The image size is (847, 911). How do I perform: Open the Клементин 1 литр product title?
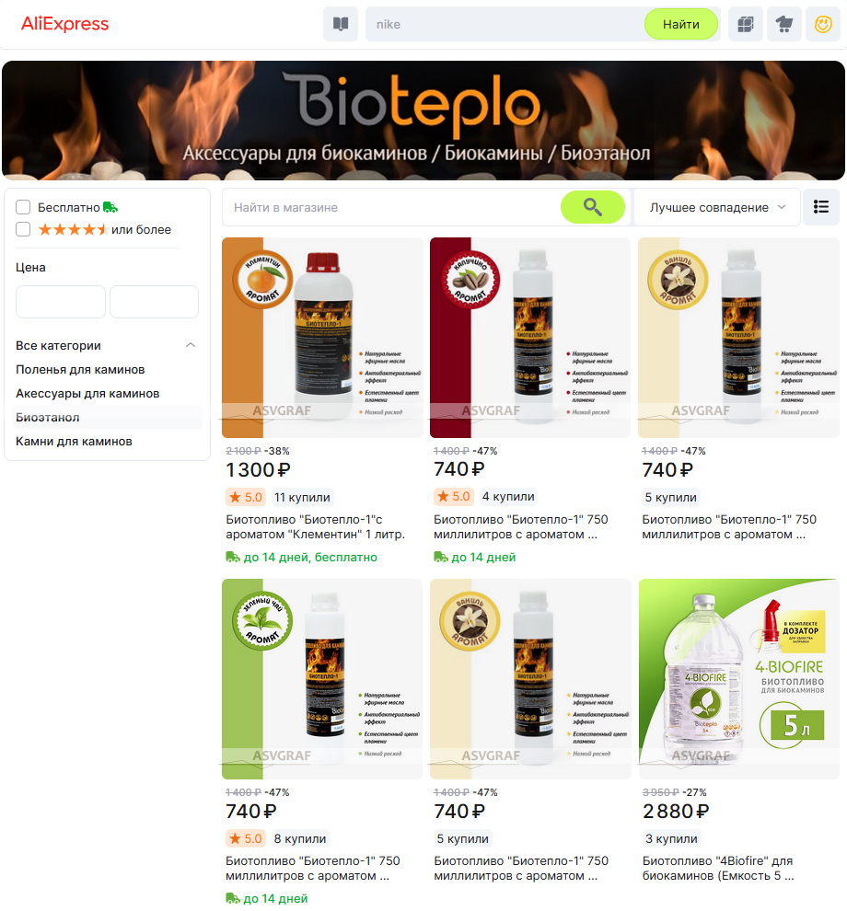coord(315,527)
